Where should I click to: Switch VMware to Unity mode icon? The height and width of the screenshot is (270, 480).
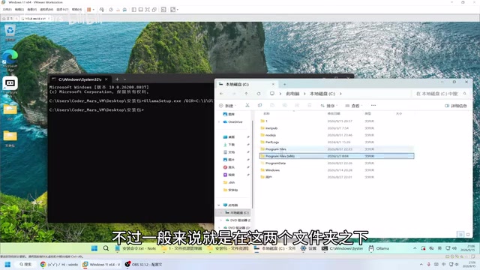[154, 10]
